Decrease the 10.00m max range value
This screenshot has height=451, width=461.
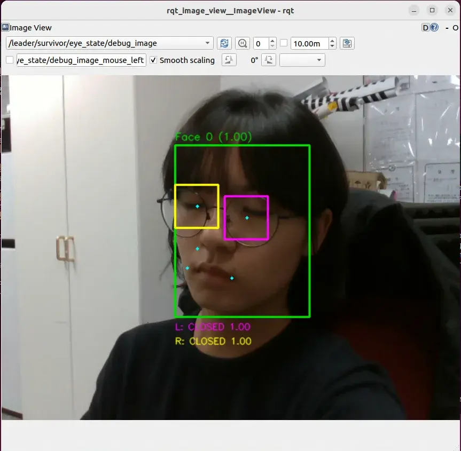point(332,46)
